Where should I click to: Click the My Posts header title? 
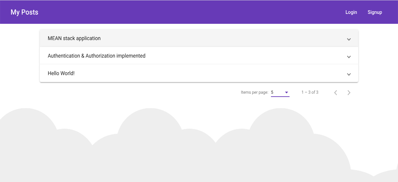click(x=25, y=12)
